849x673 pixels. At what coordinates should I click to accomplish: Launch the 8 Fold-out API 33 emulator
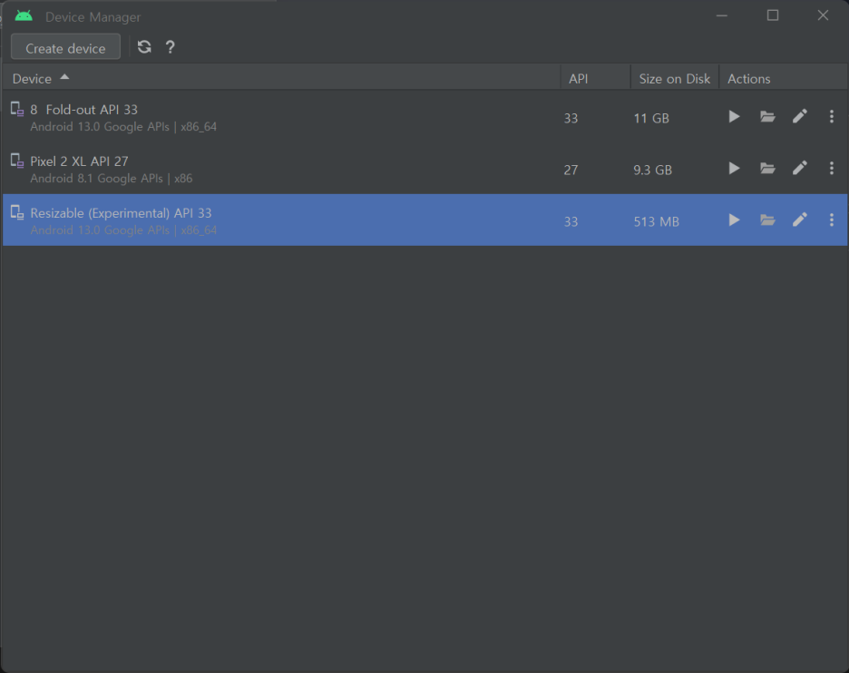tap(734, 117)
